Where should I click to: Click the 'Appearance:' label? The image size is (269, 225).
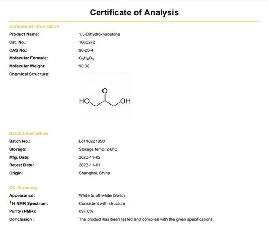[x=22, y=196]
